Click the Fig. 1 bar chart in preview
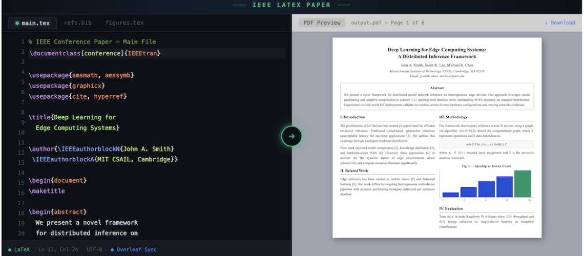 [x=487, y=184]
